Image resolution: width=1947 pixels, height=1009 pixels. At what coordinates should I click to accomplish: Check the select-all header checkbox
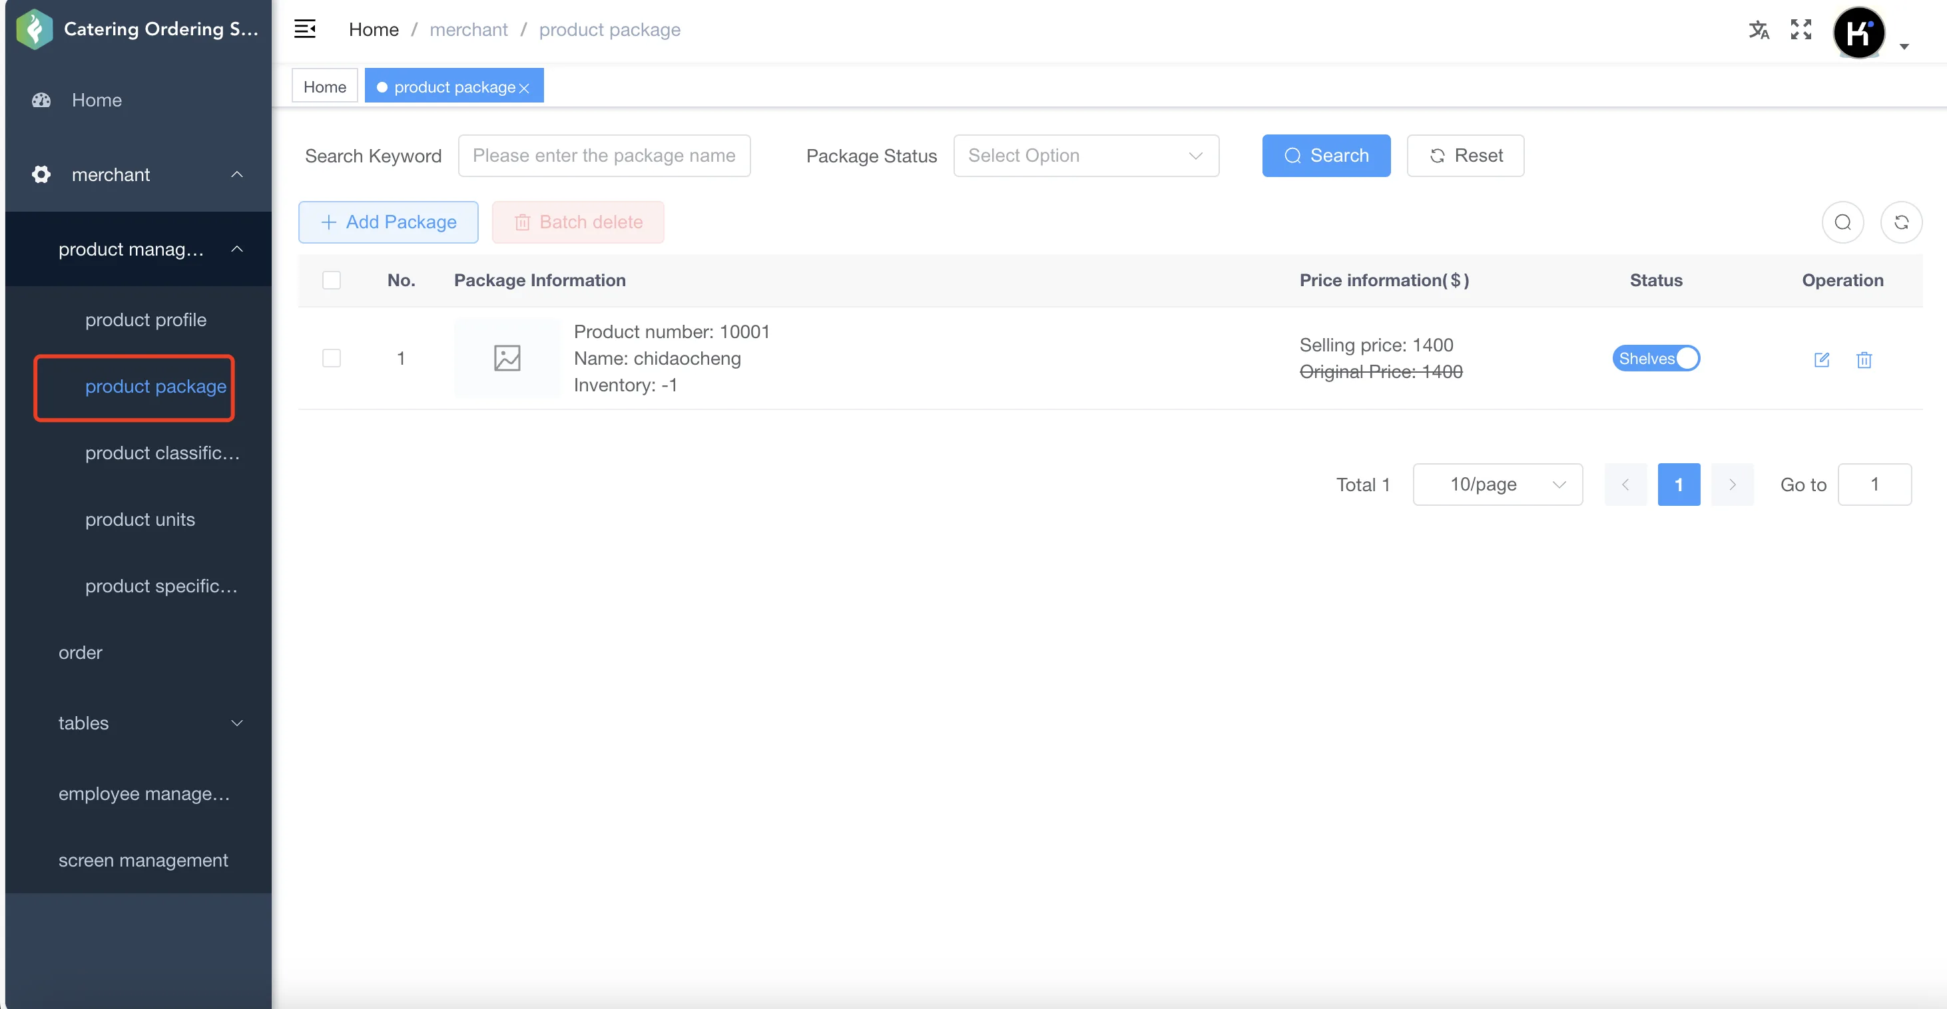point(331,280)
